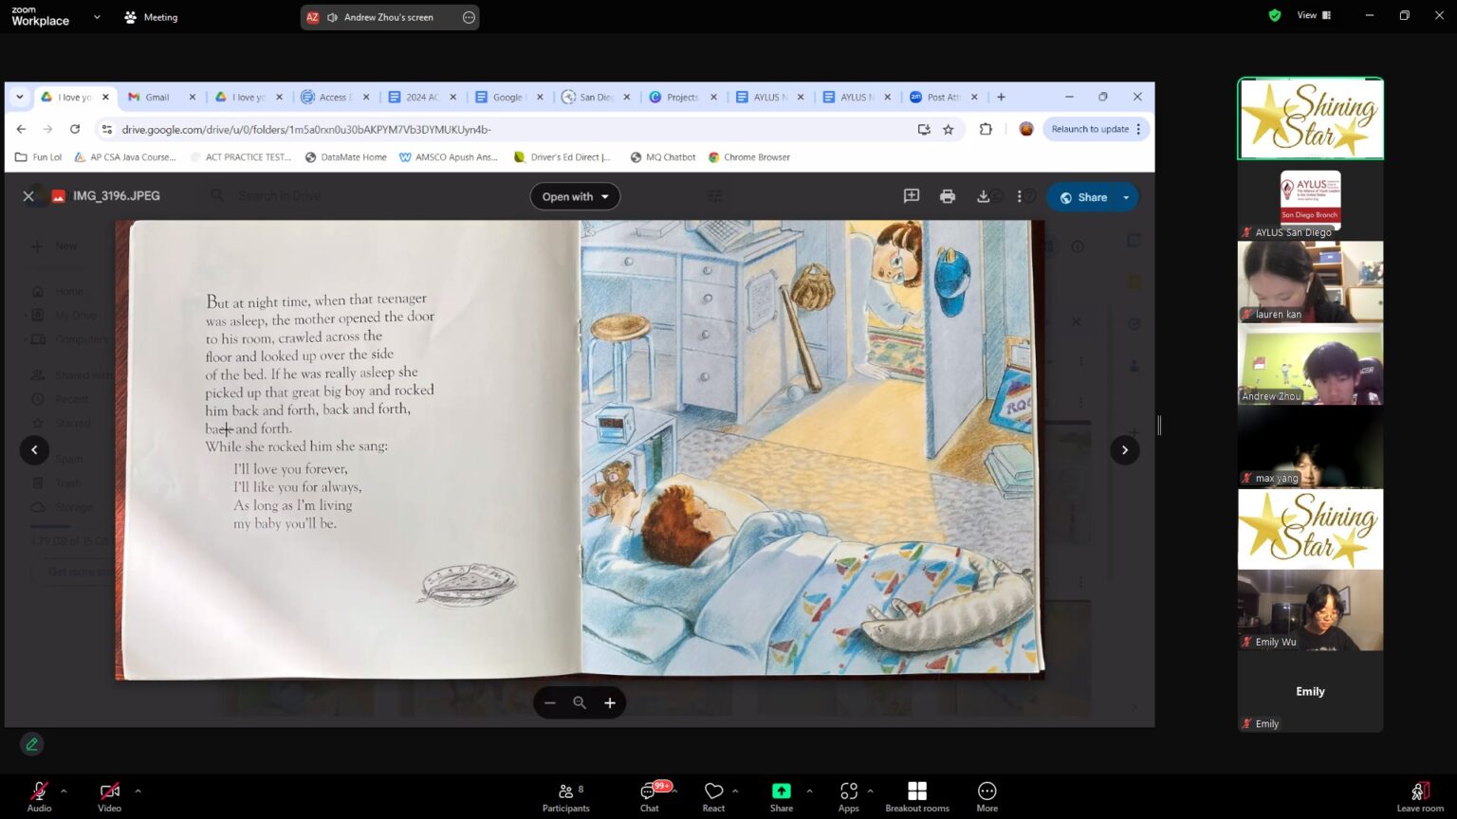Switch to the Projects browser tab
The height and width of the screenshot is (819, 1457).
pos(682,97)
